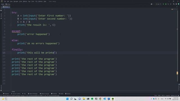Open File Explorer from the taskbar
This screenshot has height=101, width=180.
pyautogui.click(x=84, y=99)
